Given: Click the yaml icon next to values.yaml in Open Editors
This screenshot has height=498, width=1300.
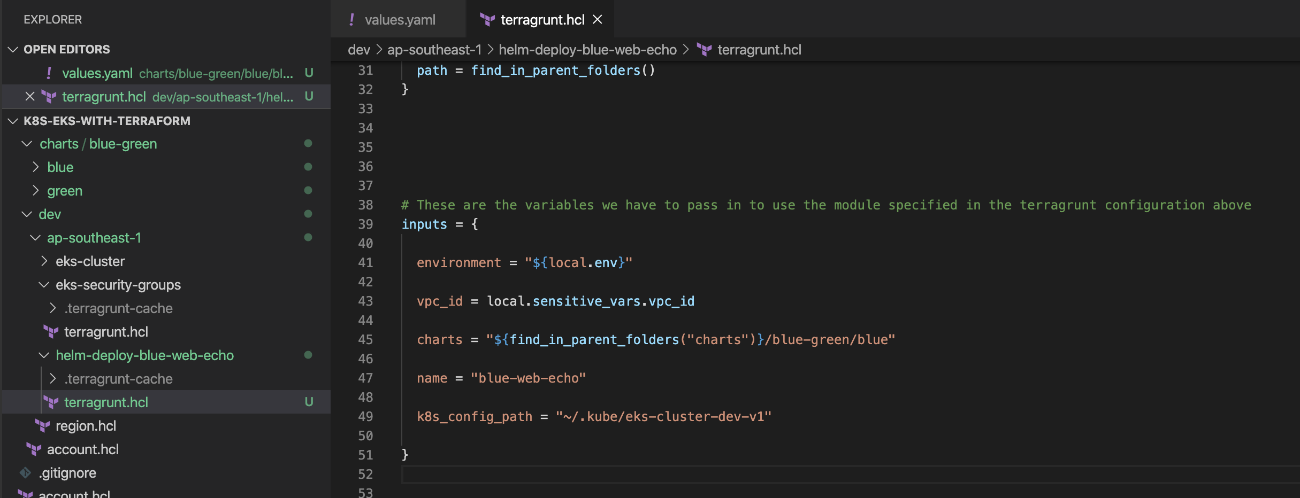Looking at the screenshot, I should pyautogui.click(x=49, y=73).
